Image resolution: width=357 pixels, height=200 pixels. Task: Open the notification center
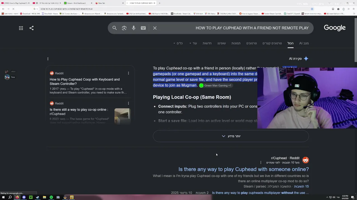point(353,197)
